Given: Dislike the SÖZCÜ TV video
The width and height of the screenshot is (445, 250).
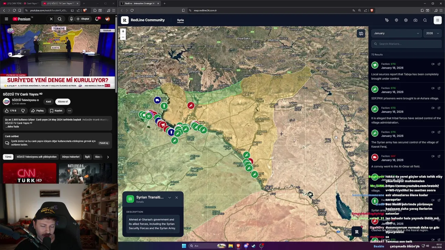Looking at the screenshot, I should click(23, 111).
